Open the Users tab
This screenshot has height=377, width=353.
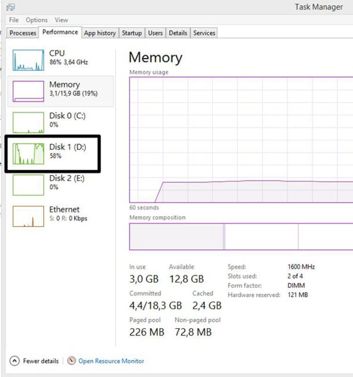(155, 33)
